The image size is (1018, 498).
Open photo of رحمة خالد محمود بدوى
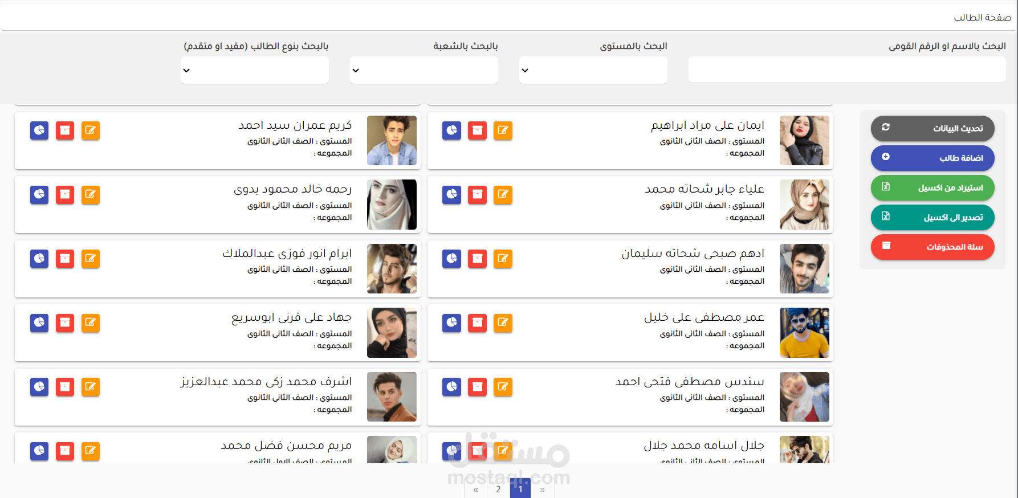pyautogui.click(x=392, y=205)
